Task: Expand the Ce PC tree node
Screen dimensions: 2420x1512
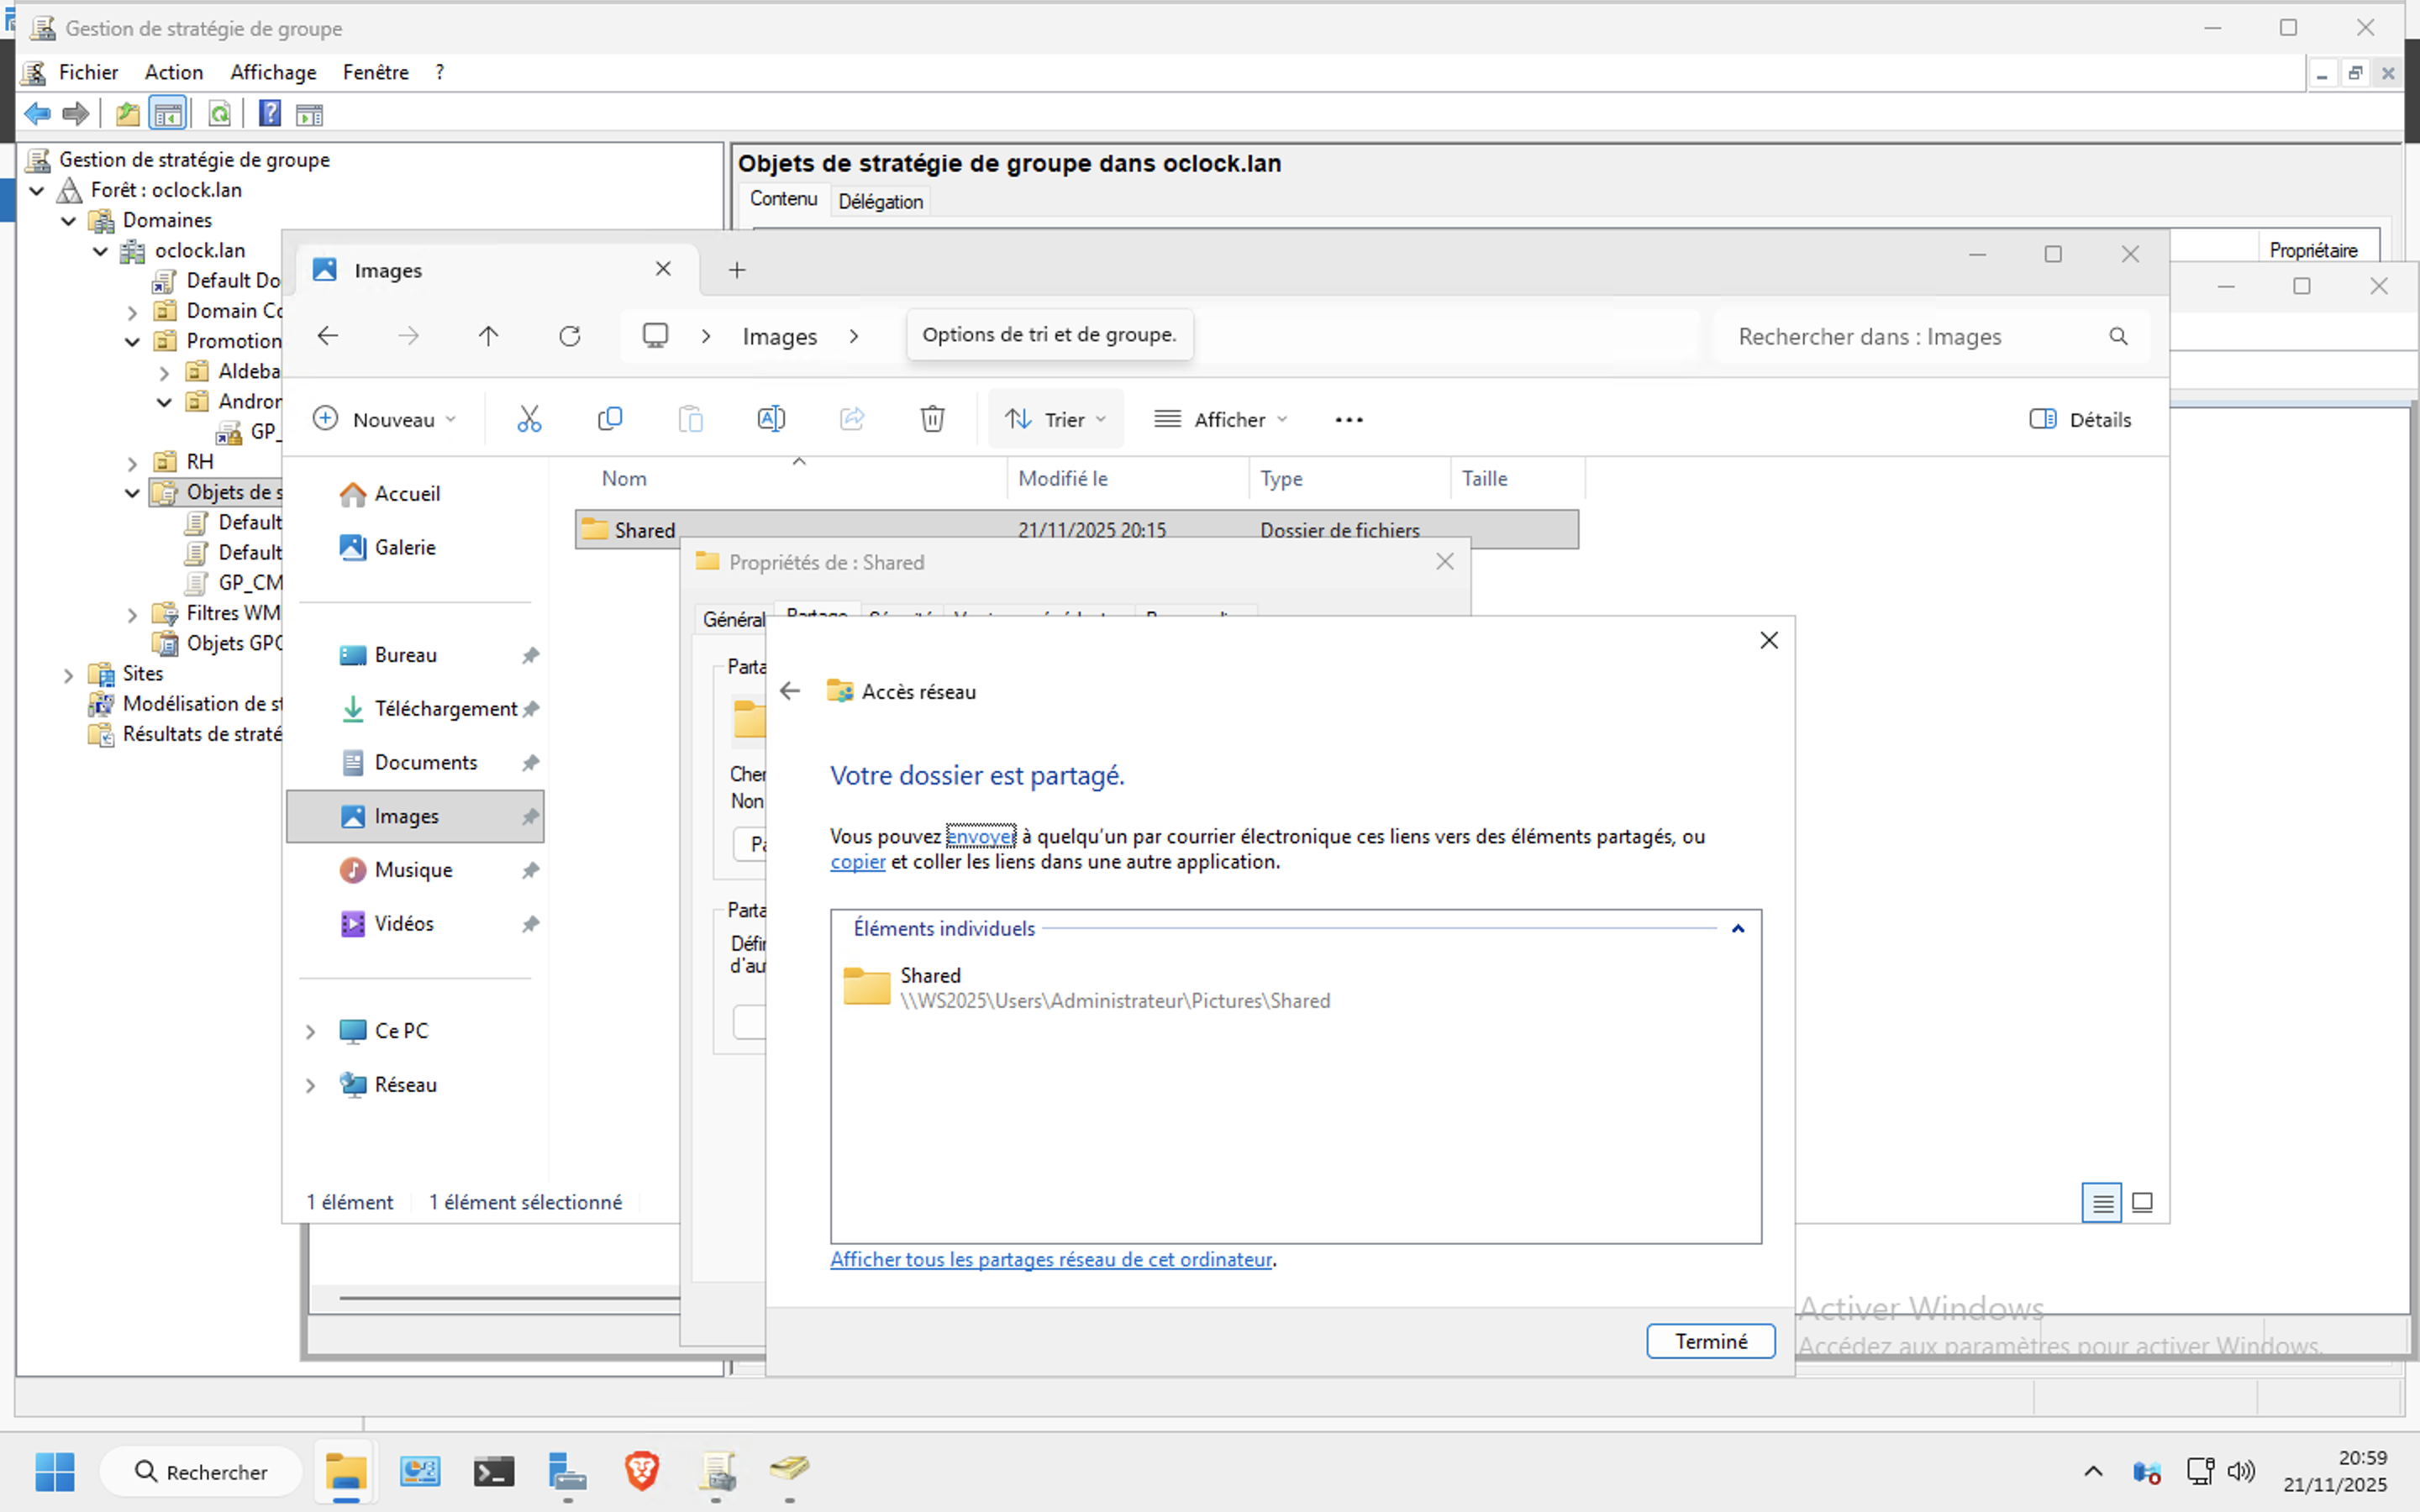Action: pos(310,1031)
